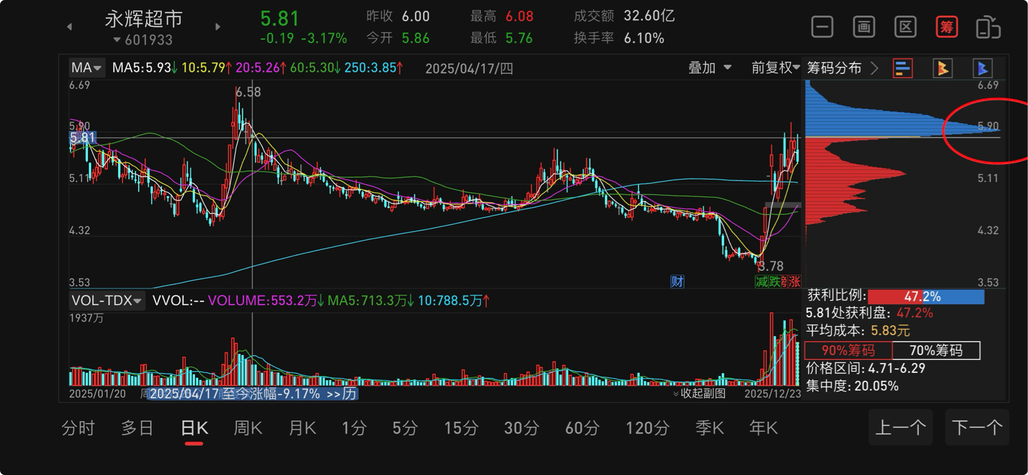
Task: Switch to 季K quarterly tab
Action: click(709, 428)
